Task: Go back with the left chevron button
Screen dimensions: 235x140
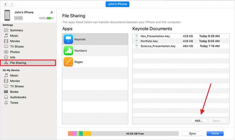Action: pyautogui.click(x=6, y=4)
